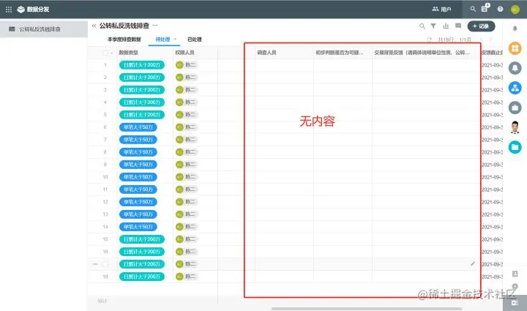Click the 日累计大于200万 tag in row 3
The image size is (527, 311).
[x=142, y=90]
